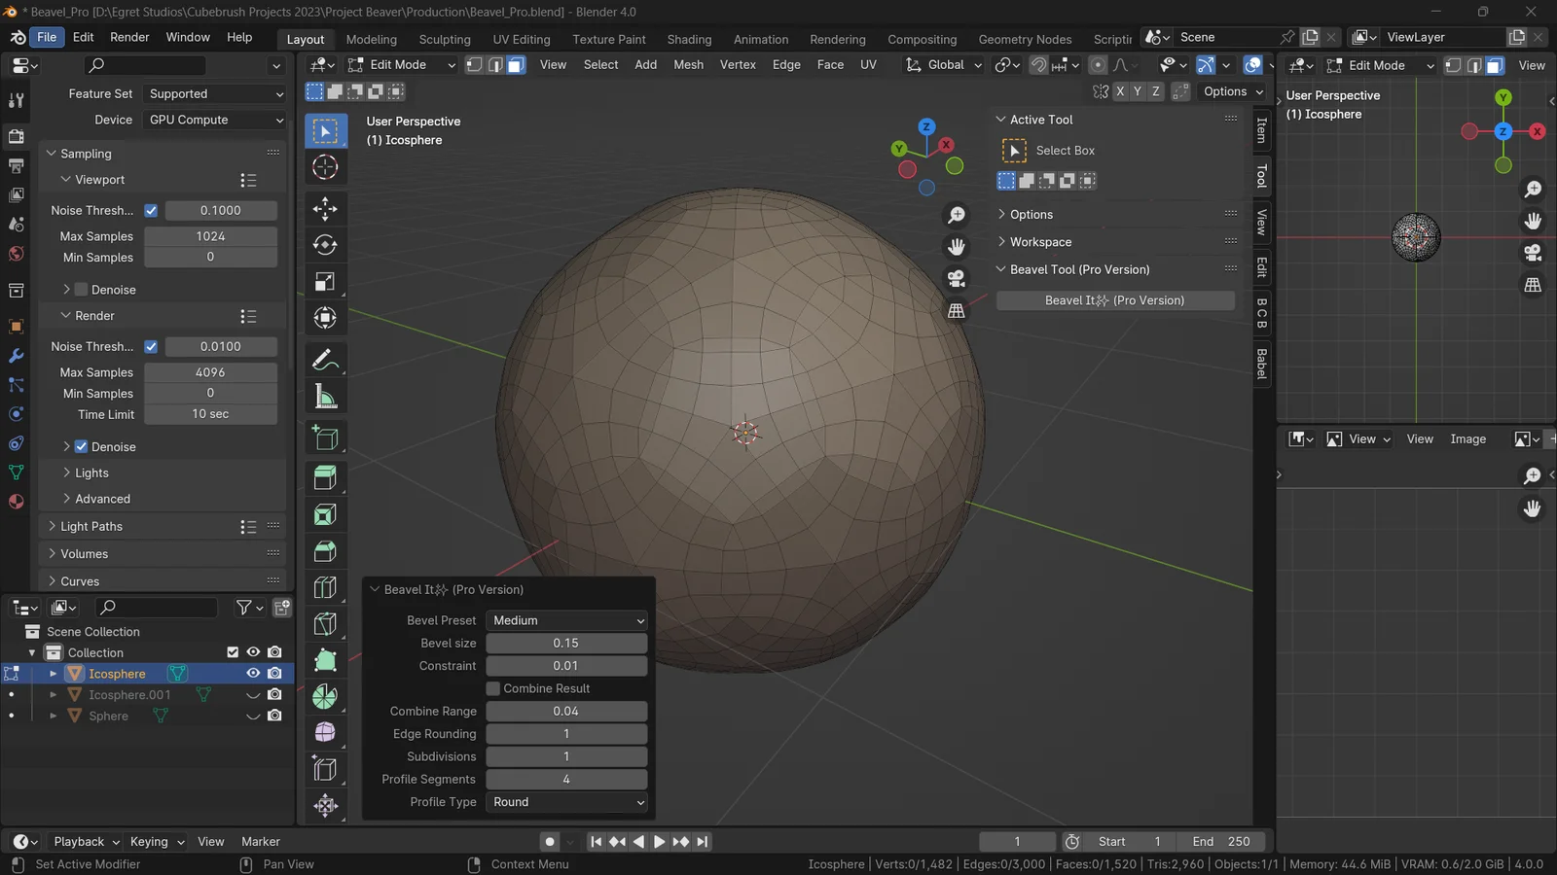Screen dimensions: 1557x875
Task: Select the Move tool in the toolbar
Action: pyautogui.click(x=325, y=208)
